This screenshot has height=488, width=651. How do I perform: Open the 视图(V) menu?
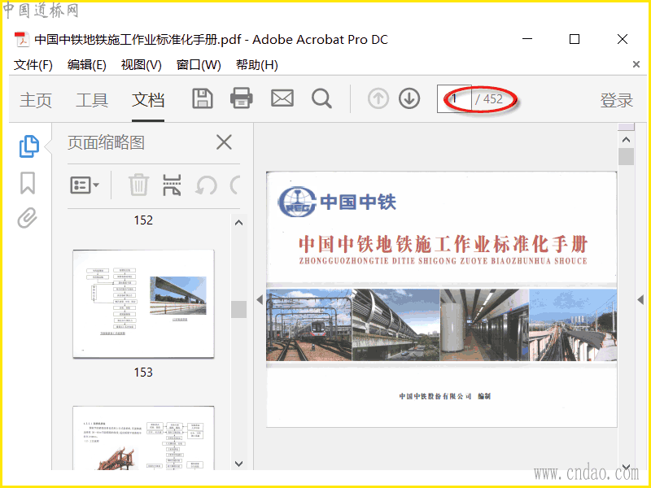pyautogui.click(x=141, y=65)
